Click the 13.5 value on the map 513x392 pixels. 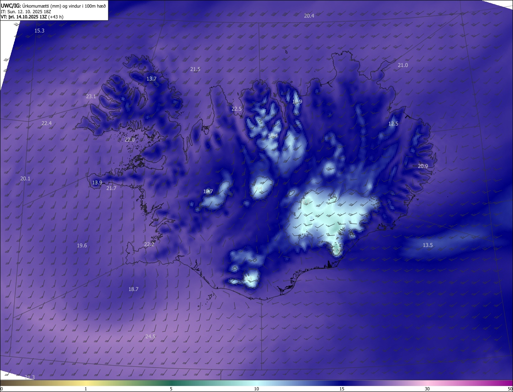[428, 245]
